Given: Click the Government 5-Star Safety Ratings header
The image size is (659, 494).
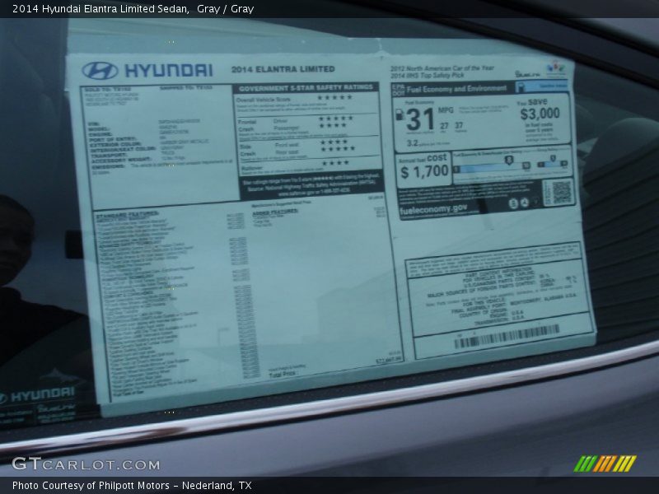Looking at the screenshot, I should [306, 88].
